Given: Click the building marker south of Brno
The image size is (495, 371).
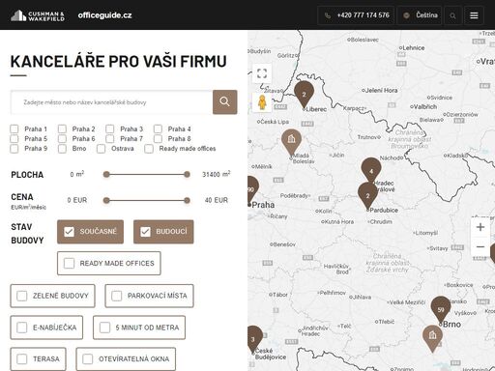Looking at the screenshot, I should tap(432, 338).
